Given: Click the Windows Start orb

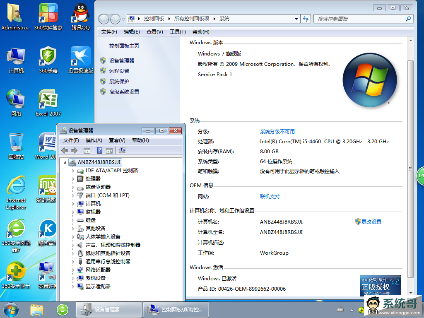Looking at the screenshot, I should point(11,310).
